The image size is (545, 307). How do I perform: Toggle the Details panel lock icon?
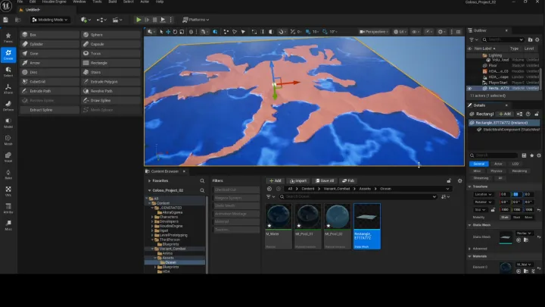click(x=537, y=114)
